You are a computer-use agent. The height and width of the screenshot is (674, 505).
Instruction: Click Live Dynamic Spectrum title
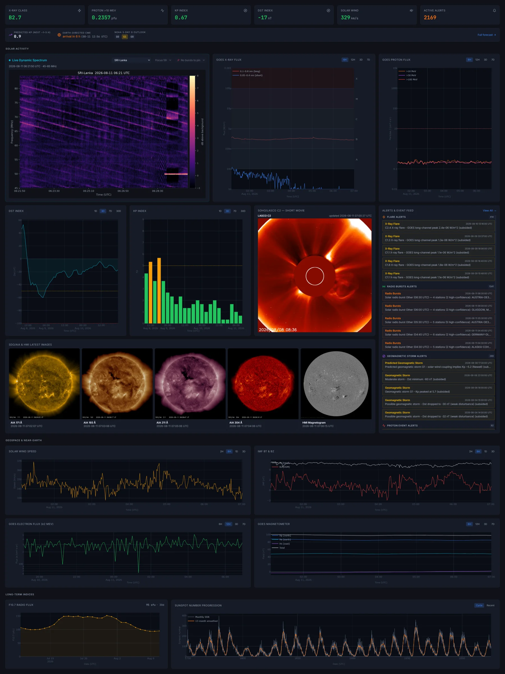(29, 60)
